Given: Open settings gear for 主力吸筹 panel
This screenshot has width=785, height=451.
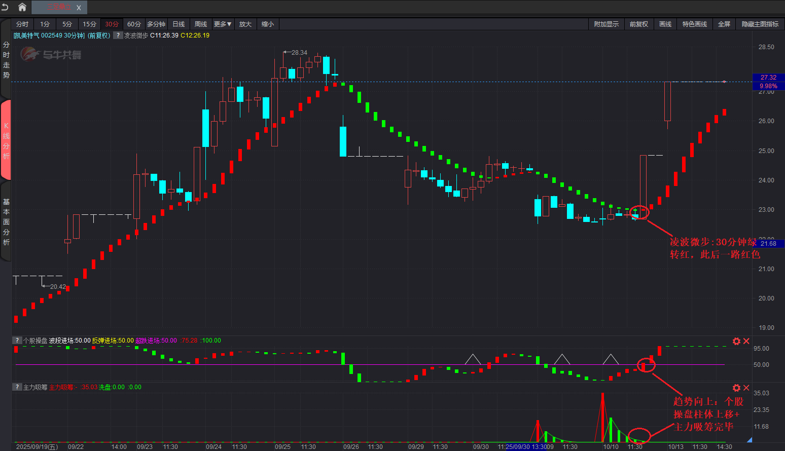Looking at the screenshot, I should click(x=736, y=388).
